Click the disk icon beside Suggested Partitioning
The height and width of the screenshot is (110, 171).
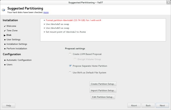[x=3, y=10]
